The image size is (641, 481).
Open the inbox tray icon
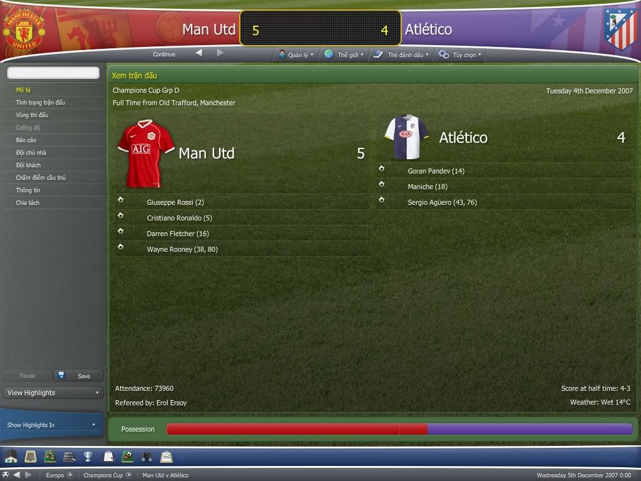31,457
